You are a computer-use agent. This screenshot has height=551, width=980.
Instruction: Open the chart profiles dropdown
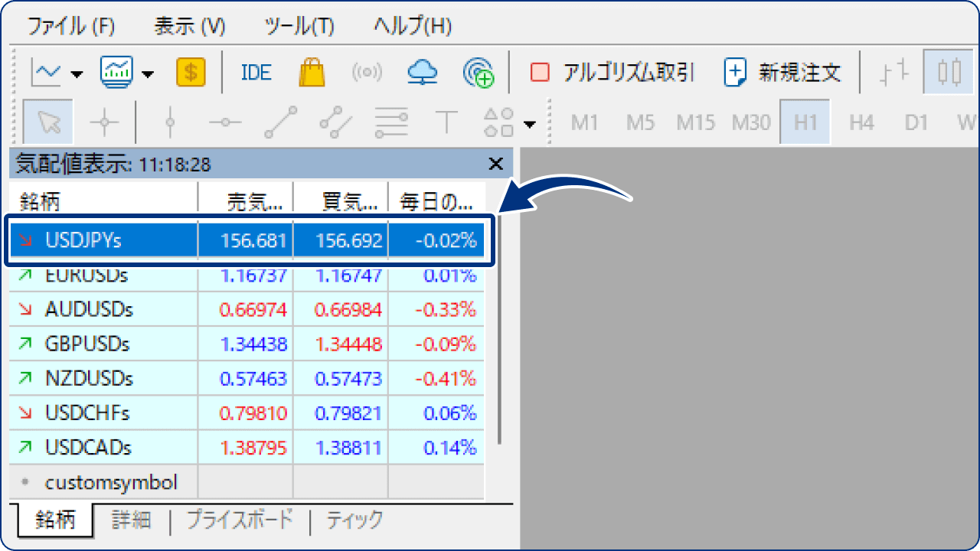tap(148, 73)
